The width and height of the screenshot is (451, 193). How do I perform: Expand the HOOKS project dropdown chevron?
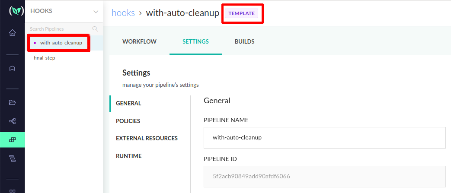[x=96, y=12]
